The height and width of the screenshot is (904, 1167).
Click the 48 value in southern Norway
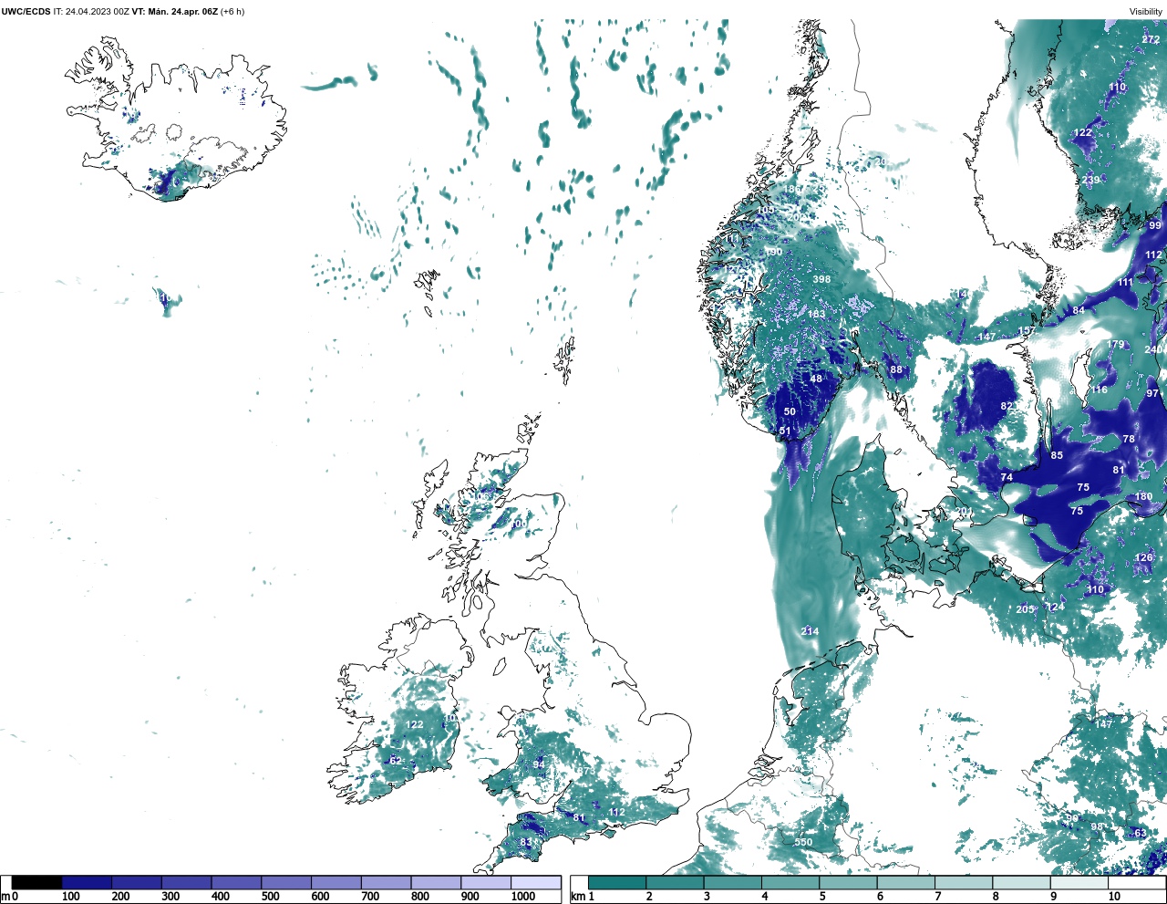coord(816,379)
